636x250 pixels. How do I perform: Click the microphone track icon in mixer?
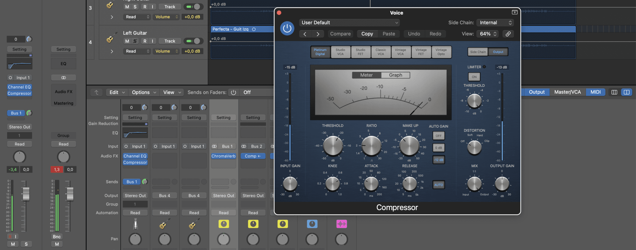(135, 224)
